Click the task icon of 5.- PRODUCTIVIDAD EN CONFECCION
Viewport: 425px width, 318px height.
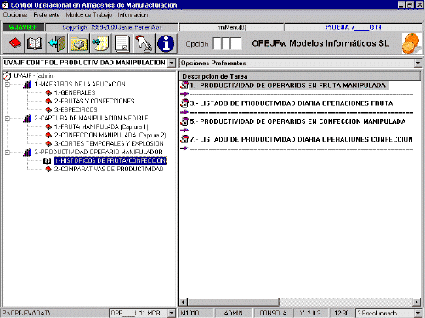coord(184,121)
